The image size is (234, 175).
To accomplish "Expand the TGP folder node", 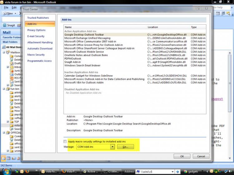I will [7, 122].
